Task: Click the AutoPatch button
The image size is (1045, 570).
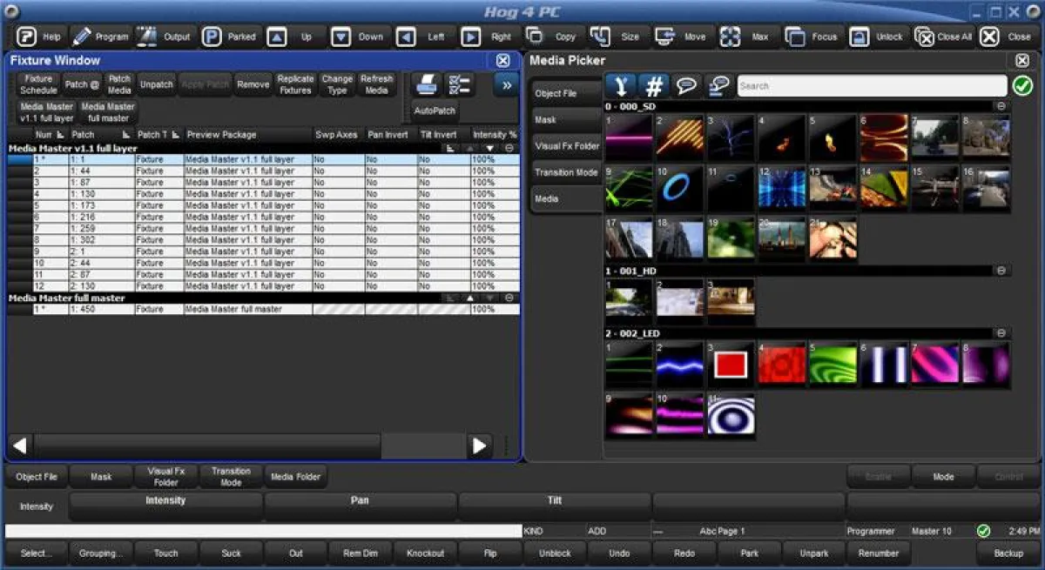Action: (435, 111)
